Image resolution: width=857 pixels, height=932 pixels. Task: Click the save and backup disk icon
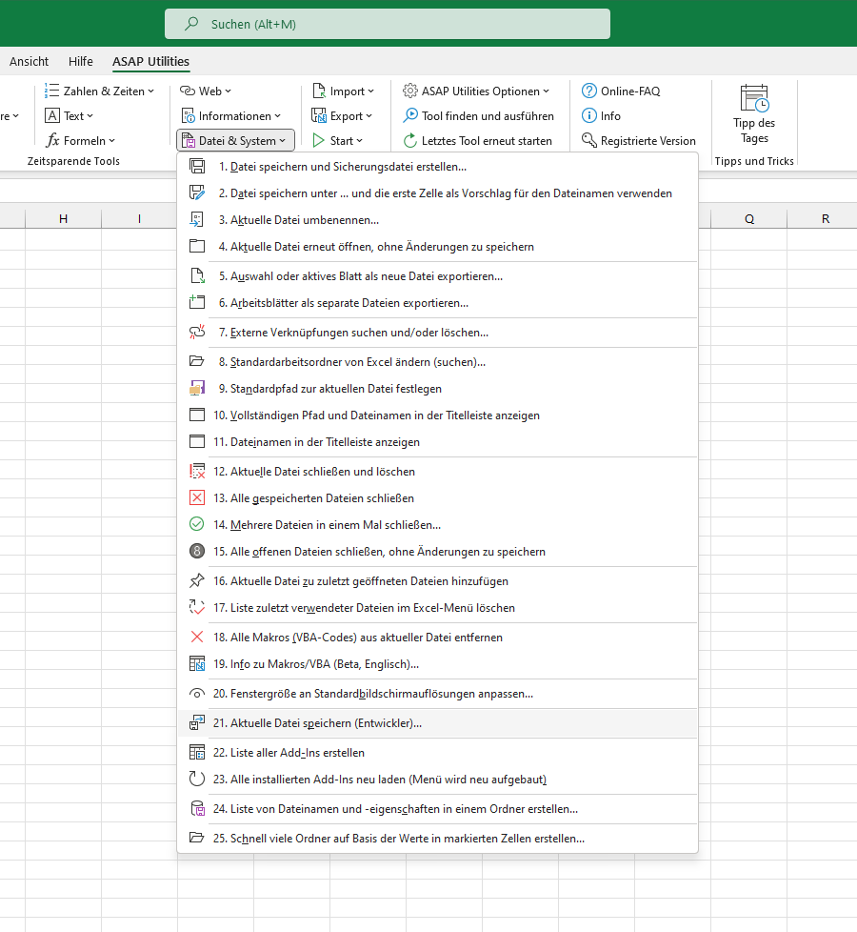(x=196, y=167)
